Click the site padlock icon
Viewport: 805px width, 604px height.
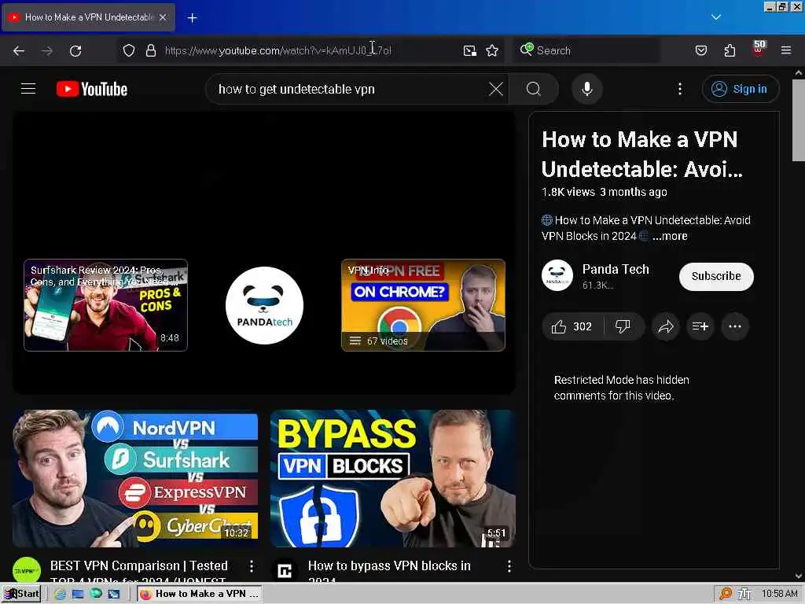[150, 50]
